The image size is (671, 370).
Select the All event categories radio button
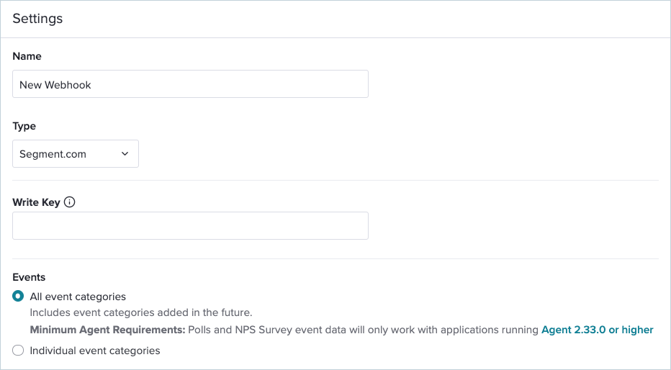(x=18, y=296)
